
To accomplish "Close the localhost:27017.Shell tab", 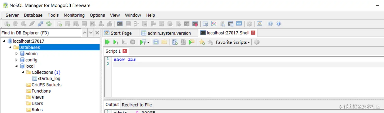I will coord(253,33).
